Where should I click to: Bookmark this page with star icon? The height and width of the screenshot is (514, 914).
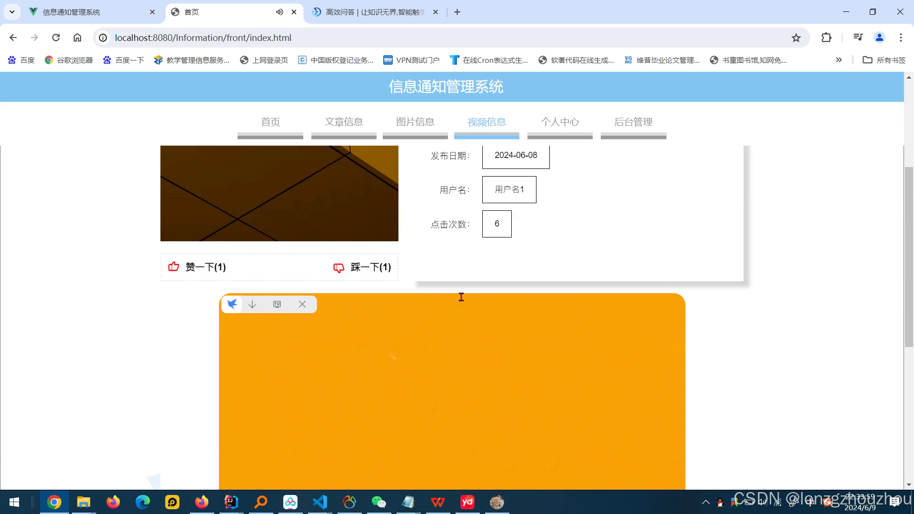pyautogui.click(x=796, y=38)
